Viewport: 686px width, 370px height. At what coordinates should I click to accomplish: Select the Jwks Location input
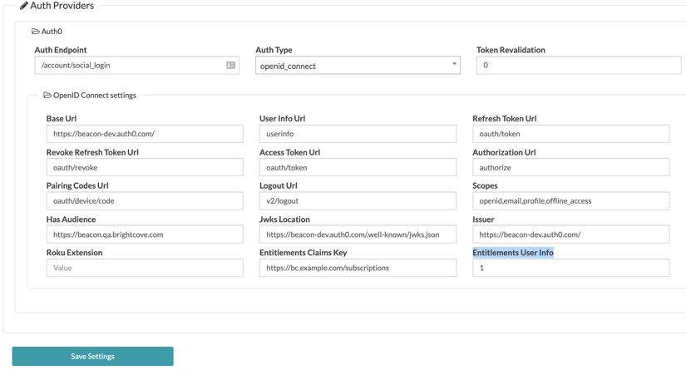[x=358, y=234]
